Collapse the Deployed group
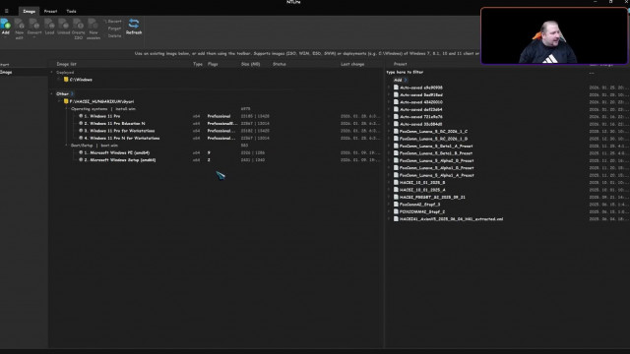 [51, 72]
